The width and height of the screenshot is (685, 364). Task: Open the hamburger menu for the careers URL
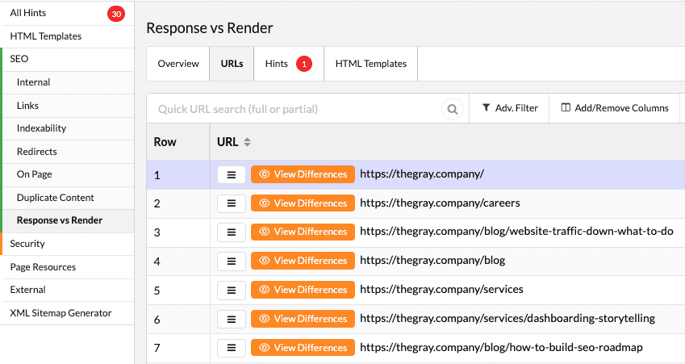(232, 203)
